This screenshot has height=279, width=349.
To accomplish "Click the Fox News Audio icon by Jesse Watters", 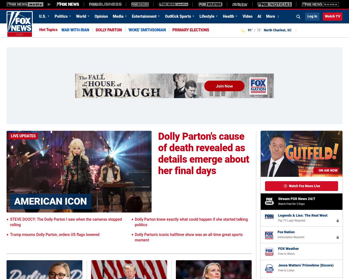I will 269,268.
